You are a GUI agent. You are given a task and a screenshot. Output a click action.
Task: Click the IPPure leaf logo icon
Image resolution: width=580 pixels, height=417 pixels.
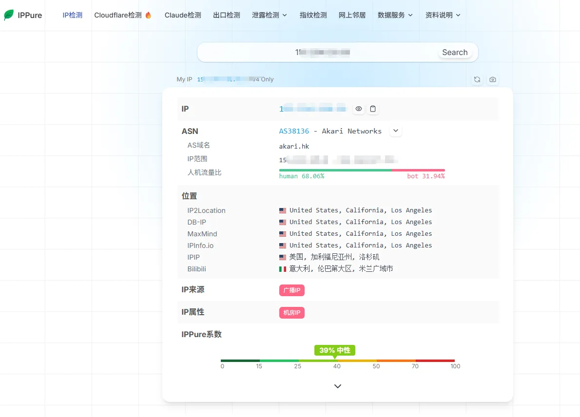pos(9,15)
